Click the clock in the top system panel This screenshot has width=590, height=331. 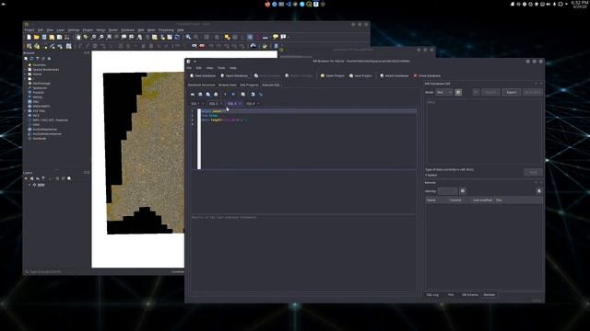(x=580, y=4)
